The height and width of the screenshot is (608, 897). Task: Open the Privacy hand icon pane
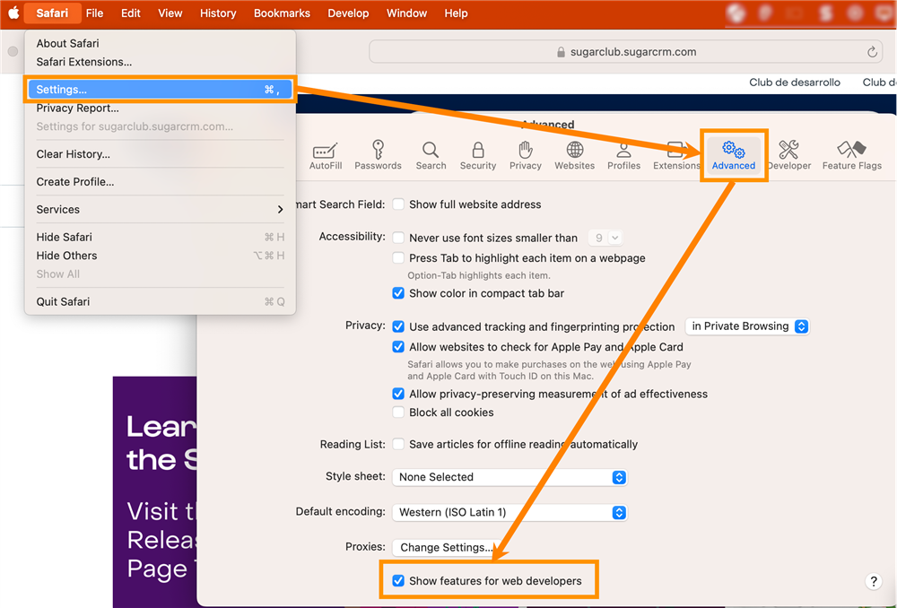(x=526, y=155)
